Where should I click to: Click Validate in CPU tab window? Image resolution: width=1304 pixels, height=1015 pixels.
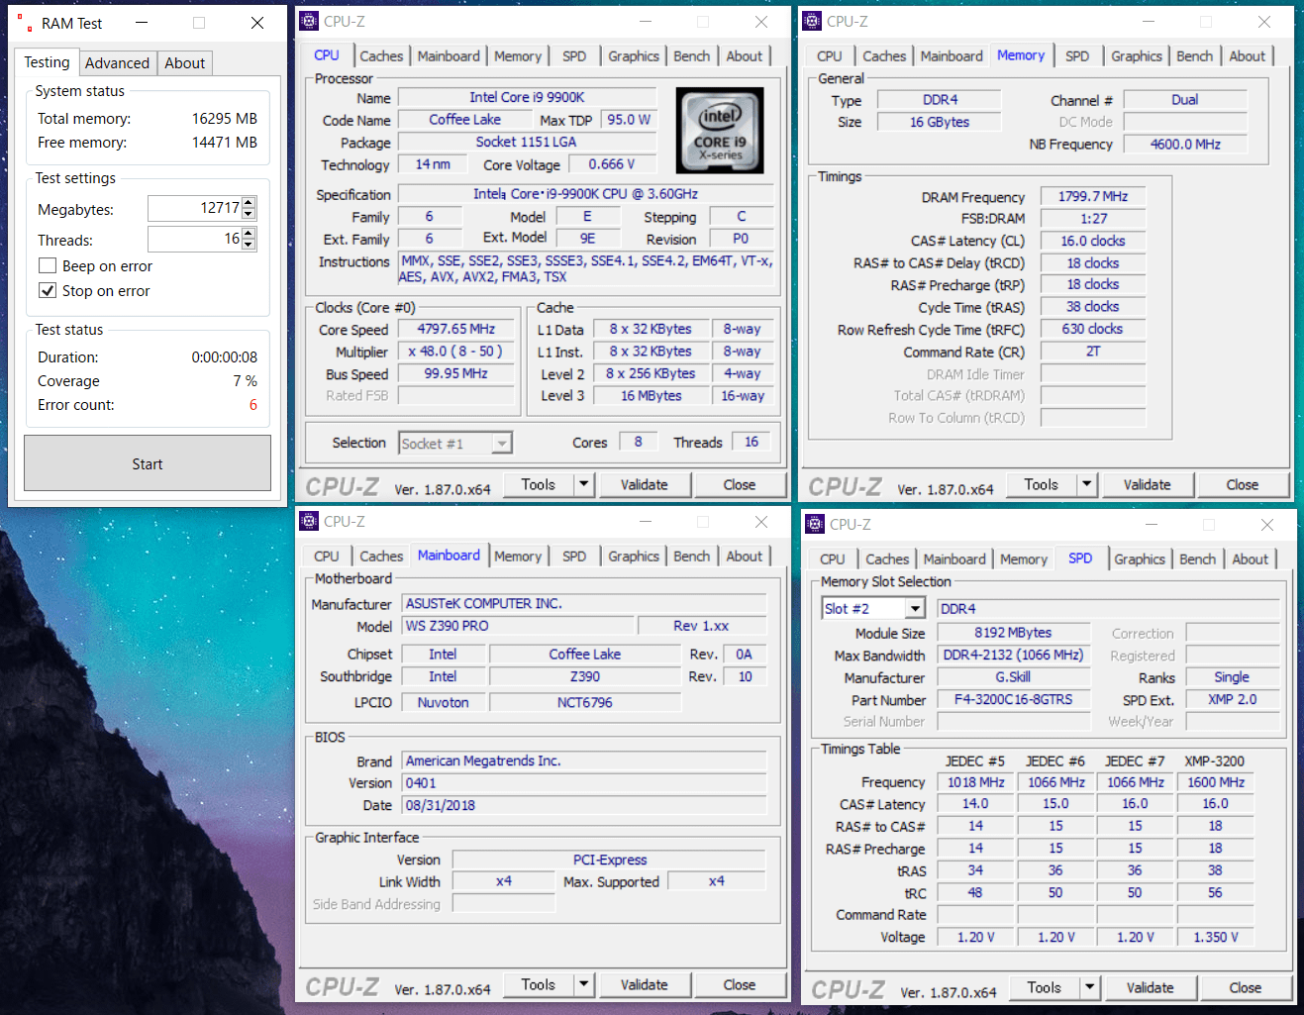[x=644, y=485]
